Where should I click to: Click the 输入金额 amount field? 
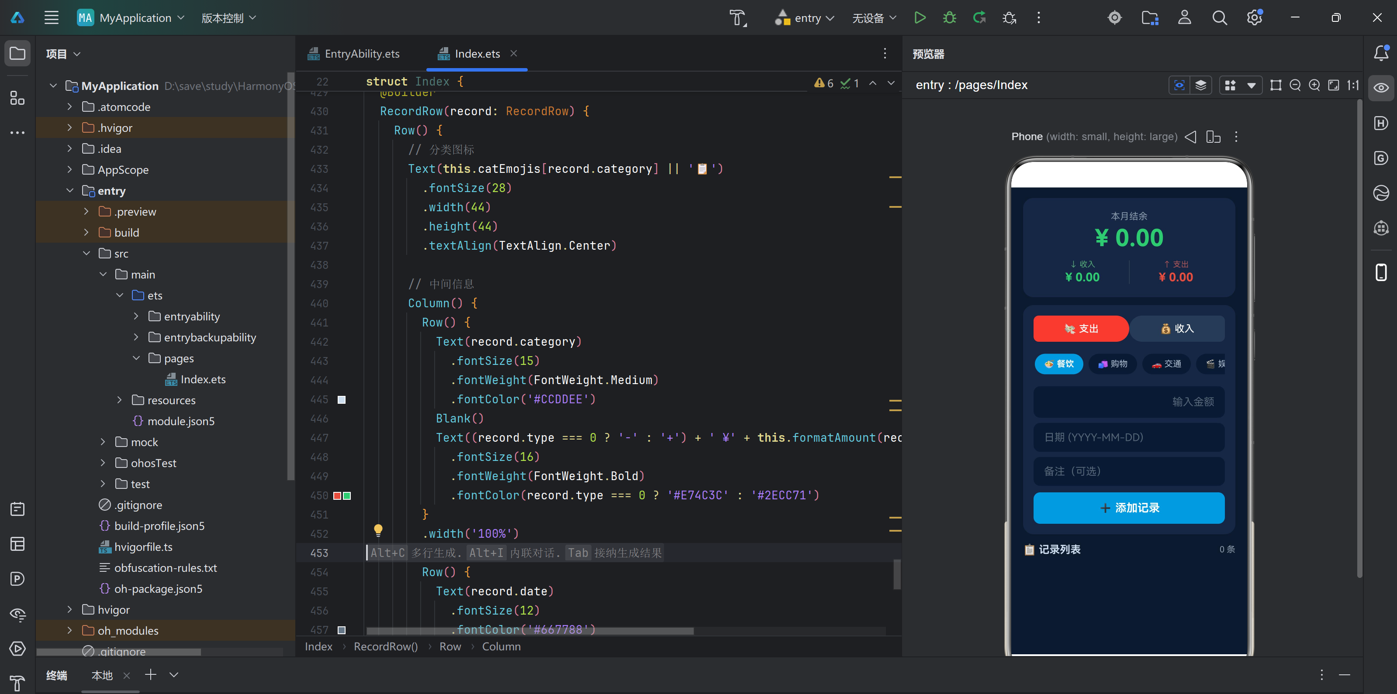1128,402
